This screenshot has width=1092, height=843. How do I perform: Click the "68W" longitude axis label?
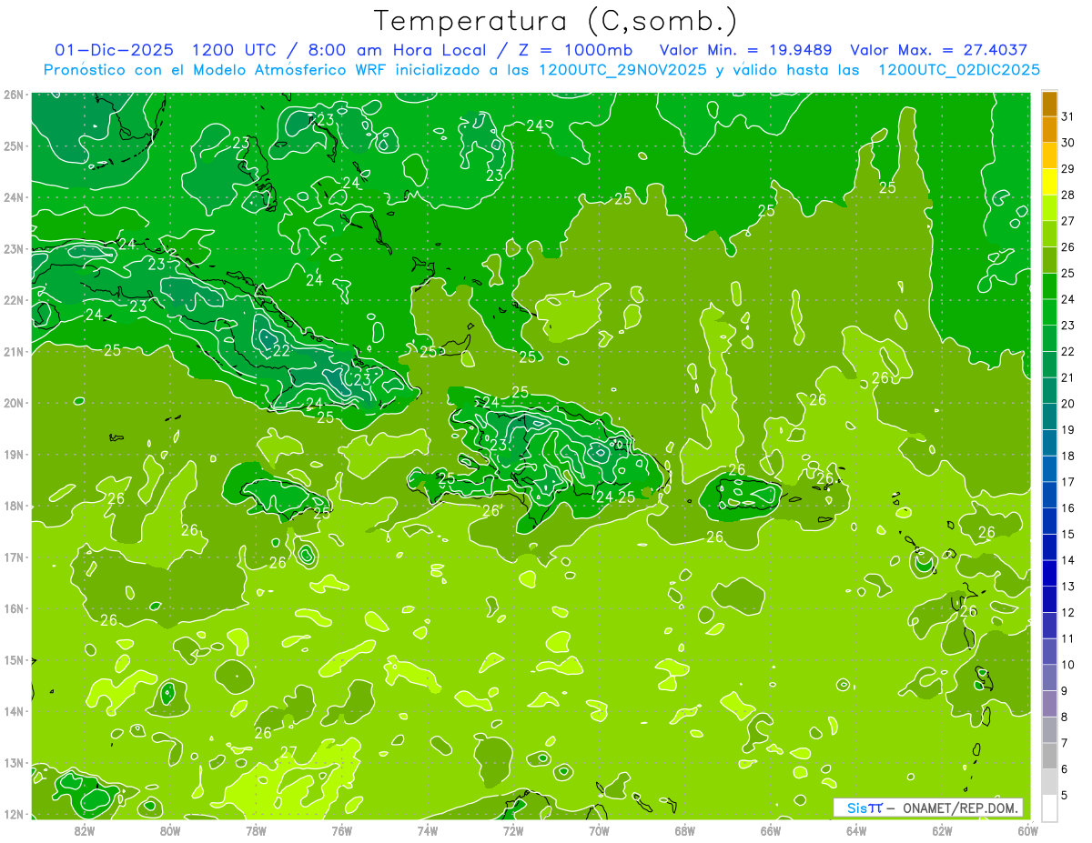(x=684, y=829)
